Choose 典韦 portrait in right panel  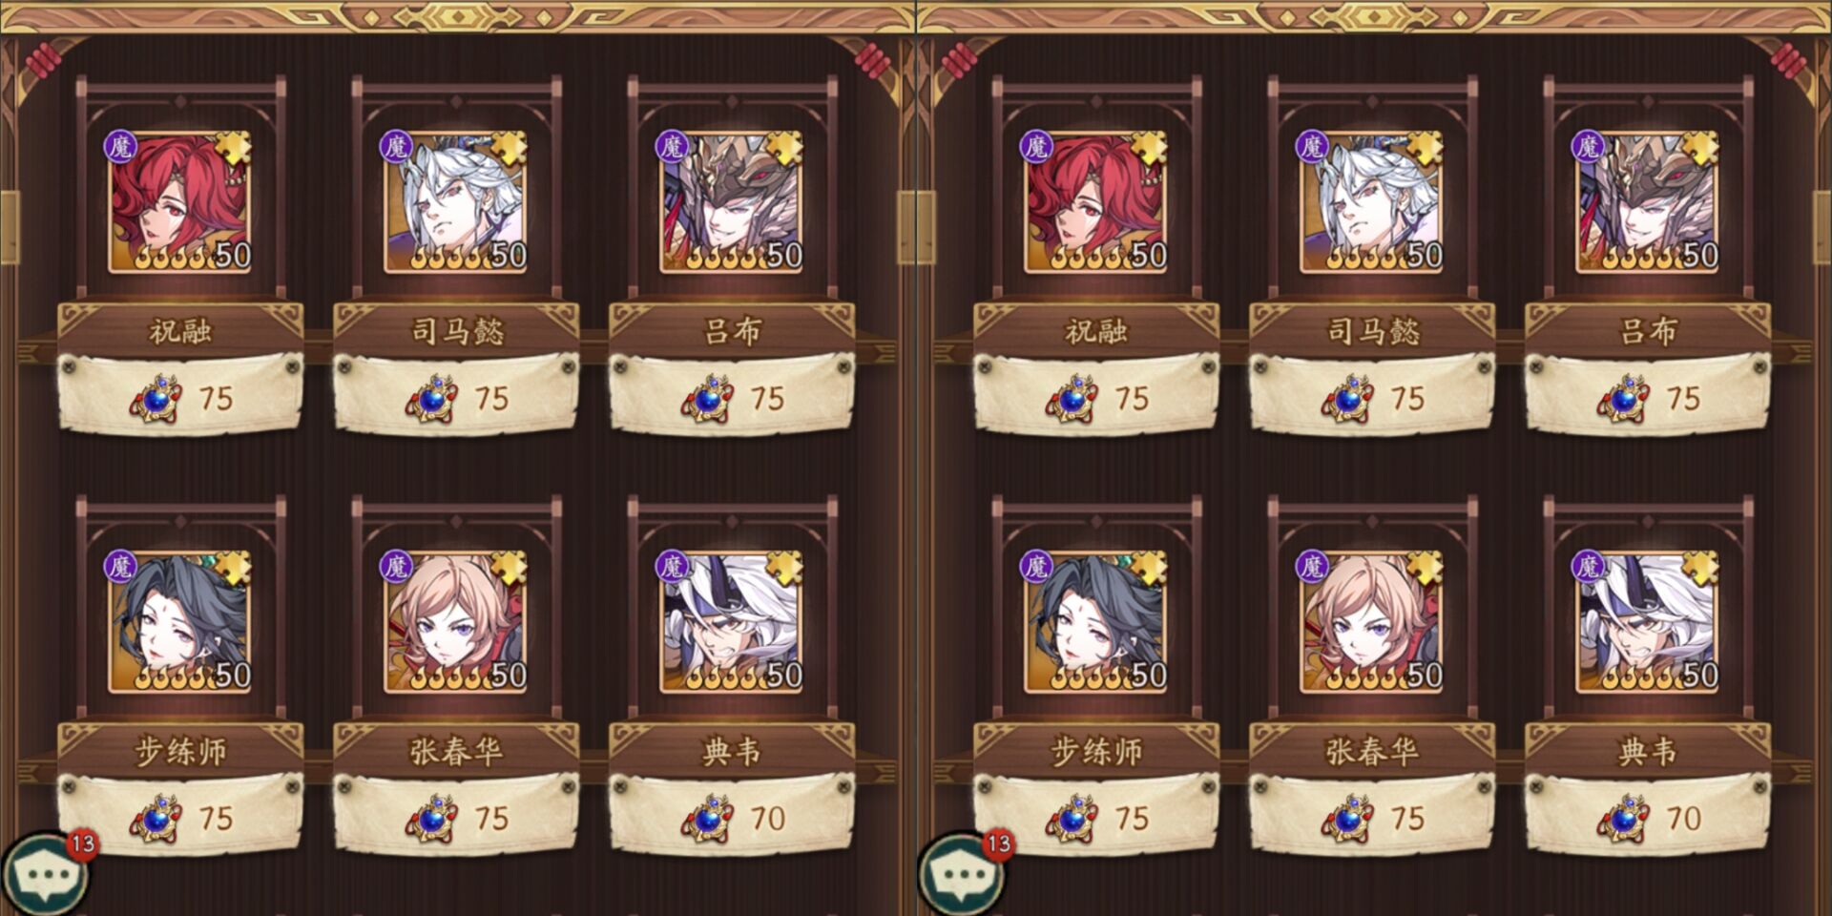coord(1648,622)
